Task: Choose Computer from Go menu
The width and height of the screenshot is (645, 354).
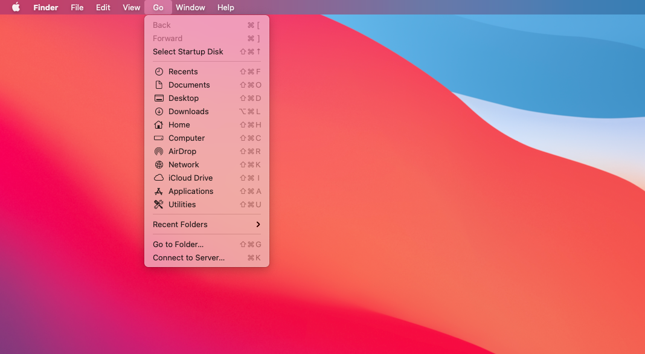Action: point(207,138)
